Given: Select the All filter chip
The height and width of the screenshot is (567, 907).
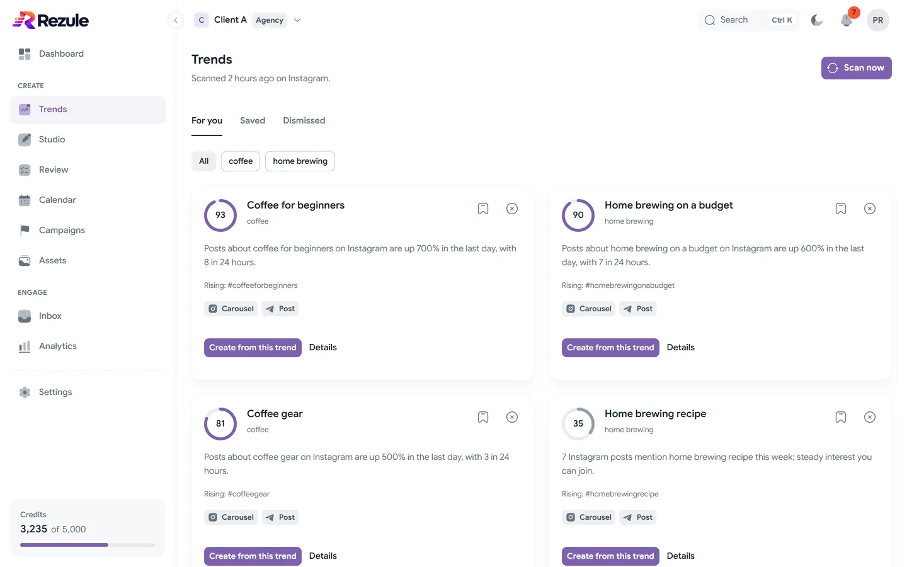Looking at the screenshot, I should pos(203,161).
